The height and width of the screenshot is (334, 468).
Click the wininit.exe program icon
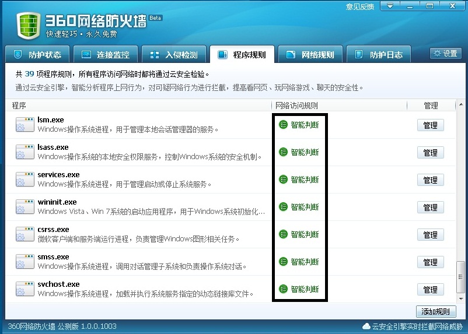[25, 207]
